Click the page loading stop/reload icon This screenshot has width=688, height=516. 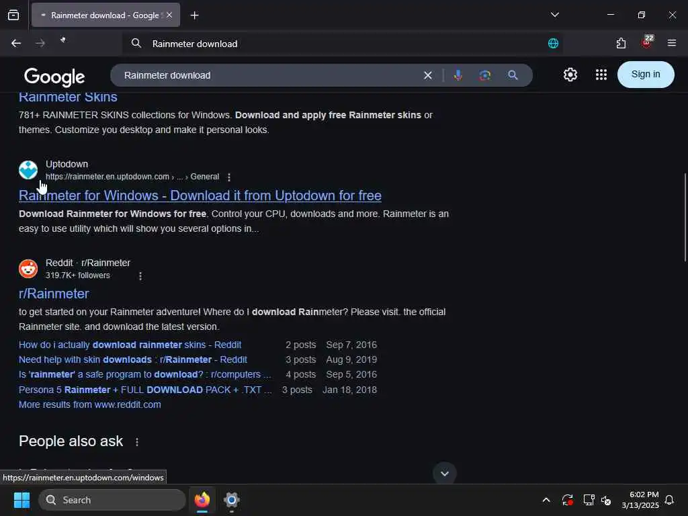tap(63, 40)
